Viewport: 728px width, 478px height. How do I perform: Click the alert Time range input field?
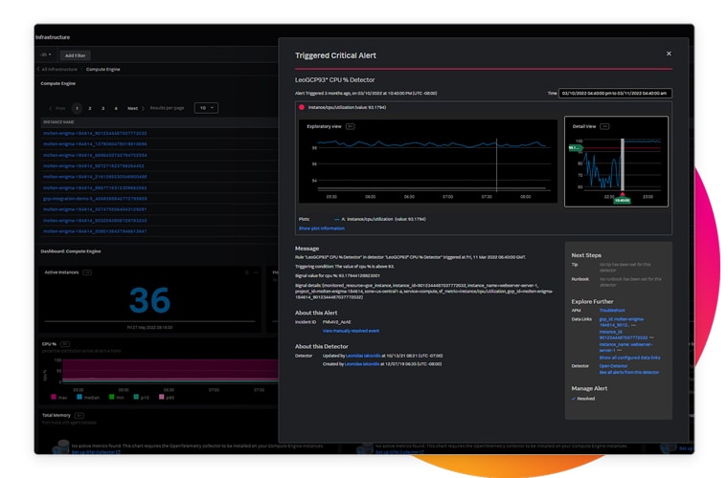pyautogui.click(x=615, y=93)
